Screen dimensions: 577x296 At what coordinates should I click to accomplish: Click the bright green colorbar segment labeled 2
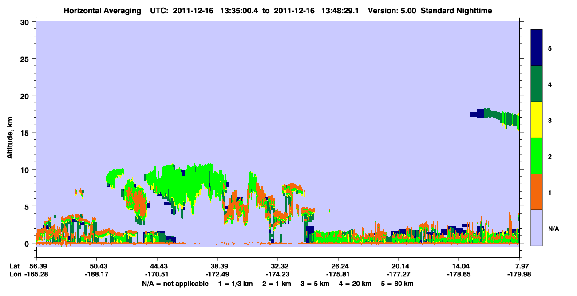coord(537,156)
